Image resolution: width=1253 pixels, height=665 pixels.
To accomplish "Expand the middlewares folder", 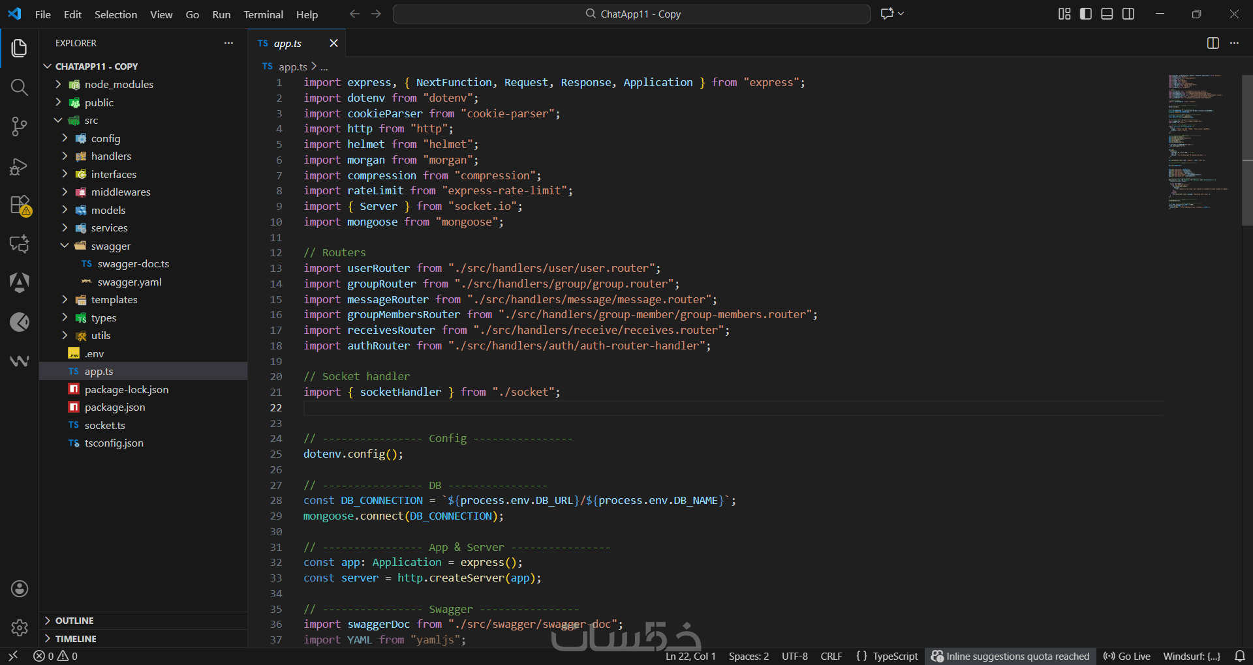I will click(121, 192).
